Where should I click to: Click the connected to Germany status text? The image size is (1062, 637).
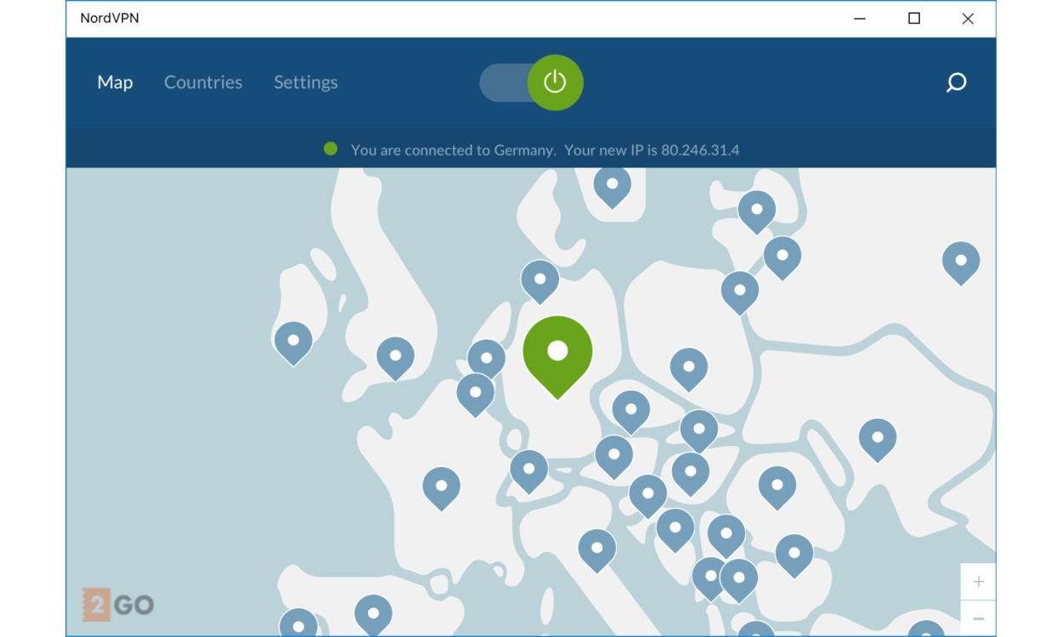[x=545, y=150]
